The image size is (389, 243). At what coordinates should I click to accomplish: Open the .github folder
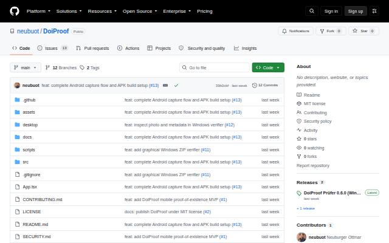(x=29, y=100)
